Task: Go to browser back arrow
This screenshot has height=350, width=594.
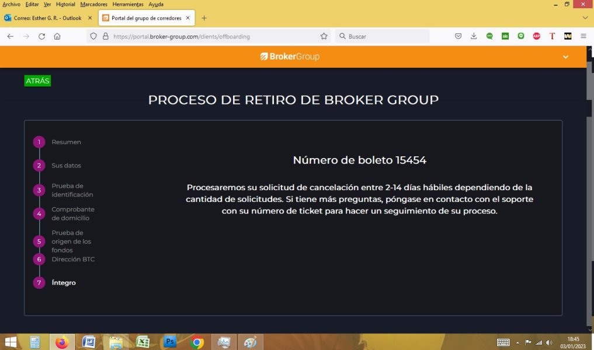Action: 11,36
